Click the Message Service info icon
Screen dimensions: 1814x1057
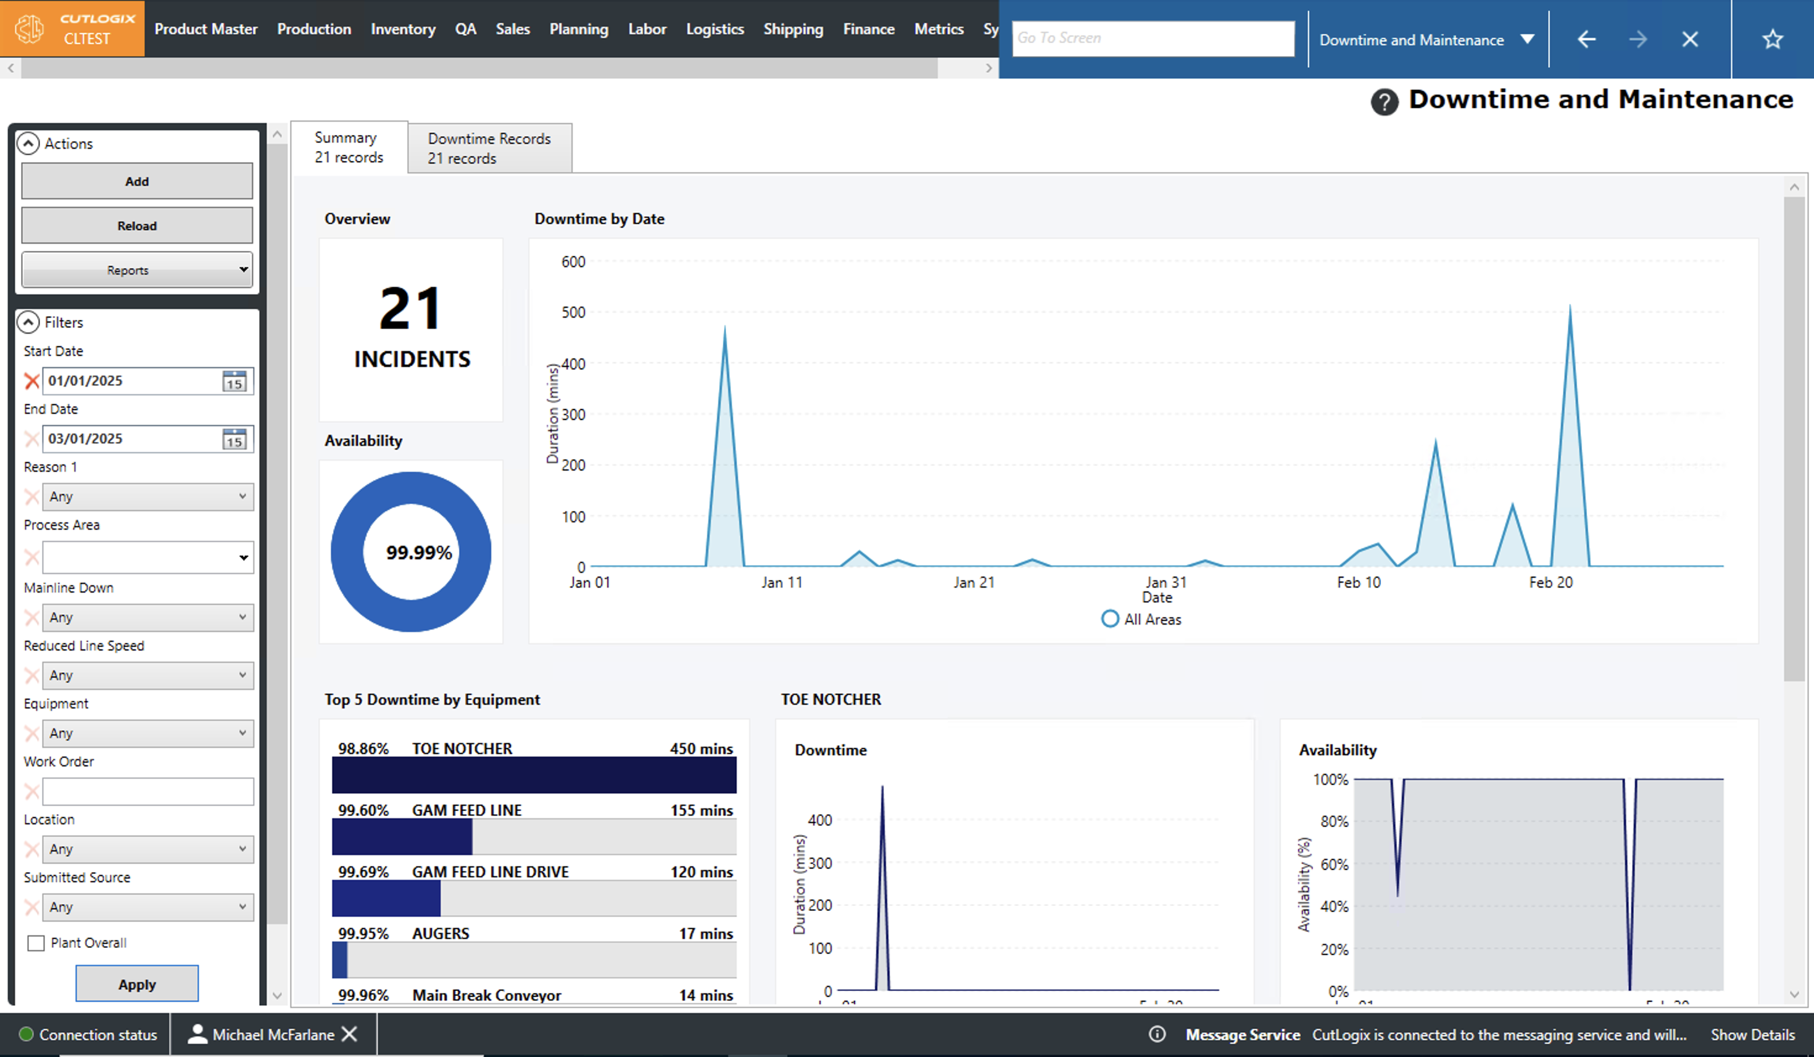click(1157, 1034)
